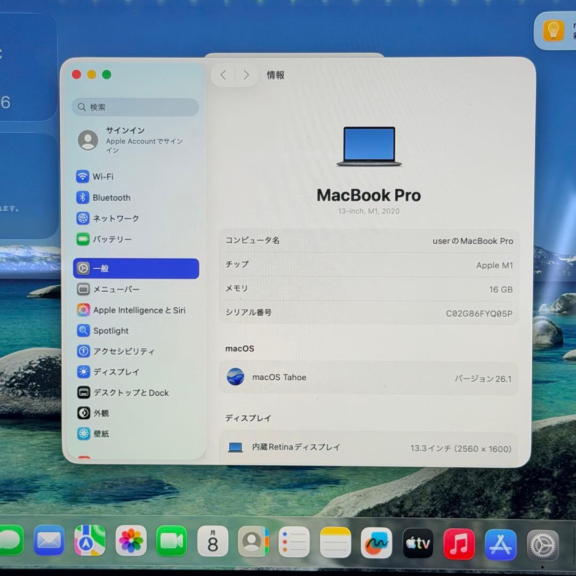Screen dimensions: 576x576
Task: Select the Bluetooth icon in the sidebar
Action: (84, 197)
